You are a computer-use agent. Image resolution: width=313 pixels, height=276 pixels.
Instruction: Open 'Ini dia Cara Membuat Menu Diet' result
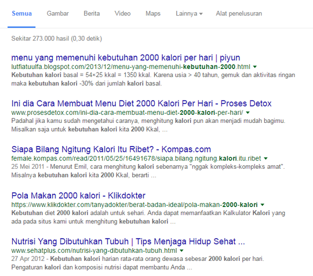141,103
